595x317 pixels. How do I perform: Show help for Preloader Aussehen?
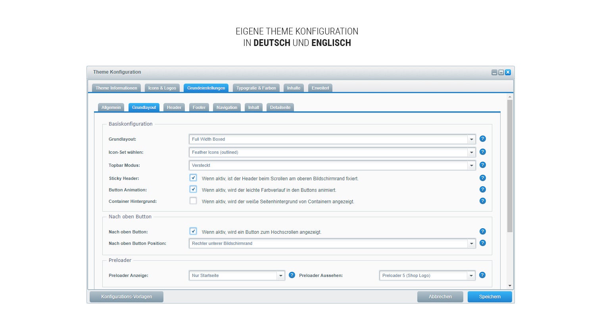tap(483, 275)
